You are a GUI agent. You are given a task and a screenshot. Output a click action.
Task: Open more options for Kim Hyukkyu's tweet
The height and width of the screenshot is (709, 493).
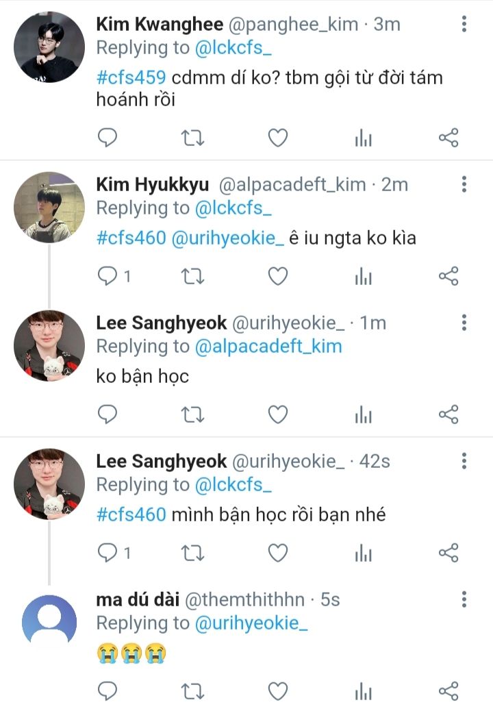pos(464,184)
